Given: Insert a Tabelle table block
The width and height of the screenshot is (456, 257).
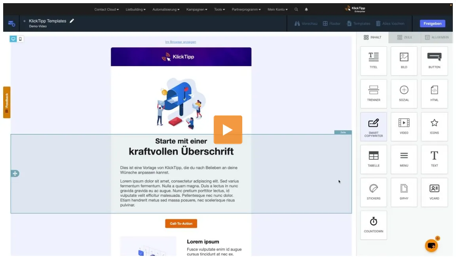Looking at the screenshot, I should 373,159.
